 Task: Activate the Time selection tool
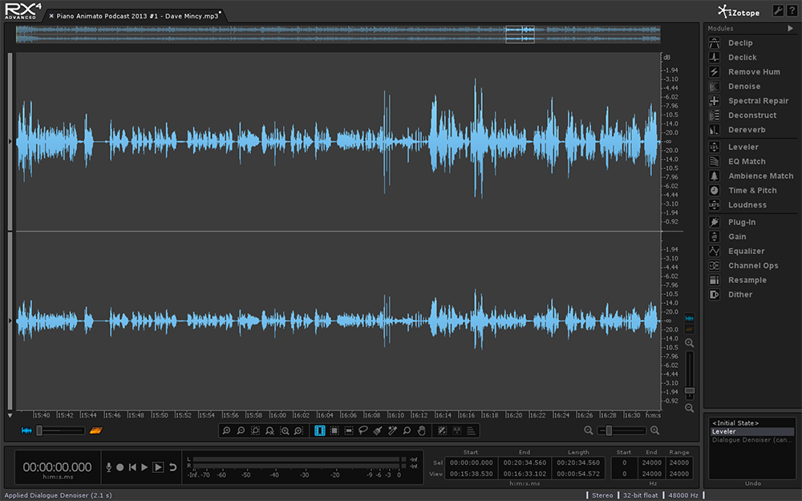(320, 431)
